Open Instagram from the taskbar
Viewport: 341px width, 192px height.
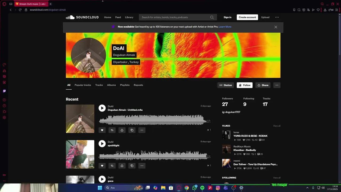(x=218, y=188)
